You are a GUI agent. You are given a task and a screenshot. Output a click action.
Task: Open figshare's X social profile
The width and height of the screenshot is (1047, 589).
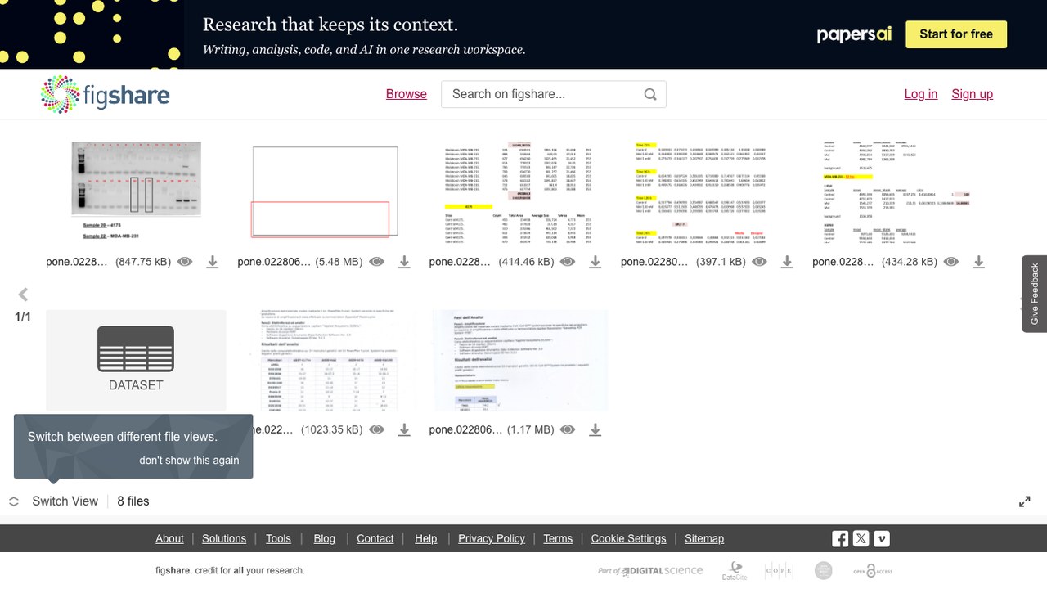click(861, 538)
